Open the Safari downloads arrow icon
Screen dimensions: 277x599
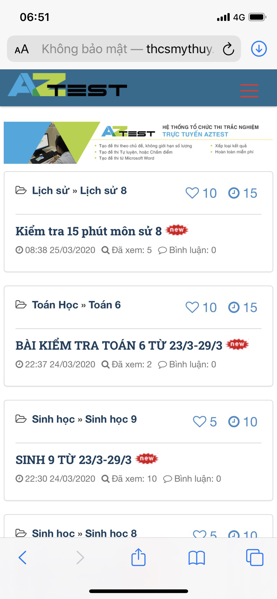tap(259, 49)
